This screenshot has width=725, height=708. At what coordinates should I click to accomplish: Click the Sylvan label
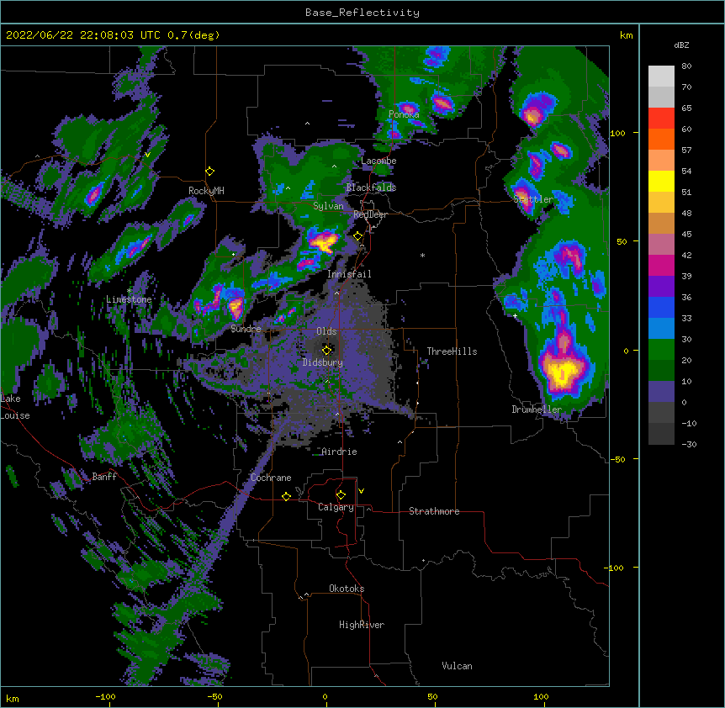pyautogui.click(x=328, y=206)
